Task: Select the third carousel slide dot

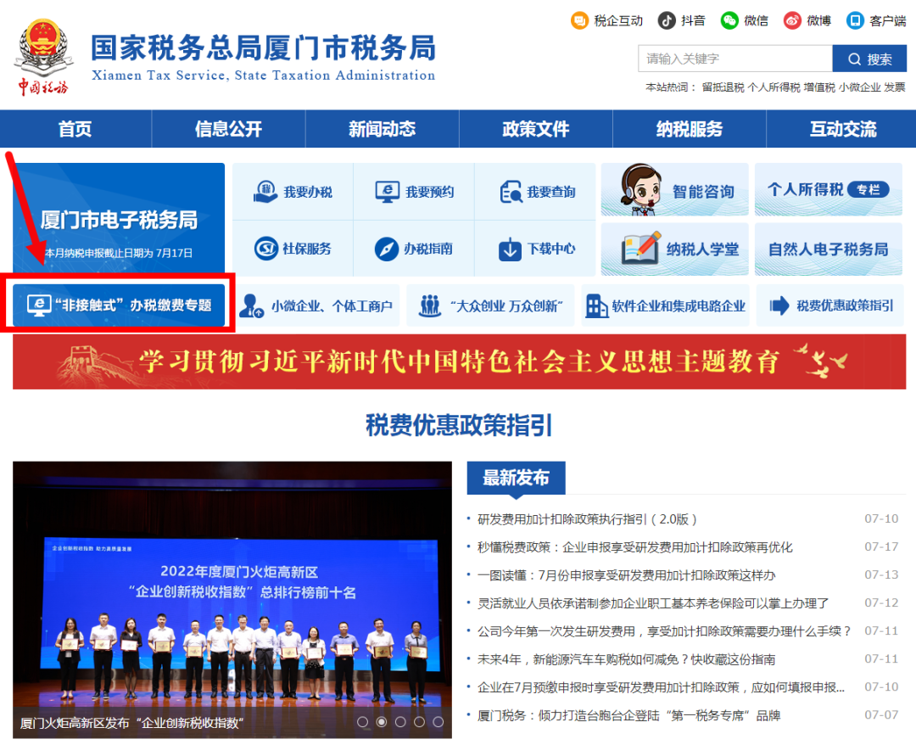Action: 400,722
